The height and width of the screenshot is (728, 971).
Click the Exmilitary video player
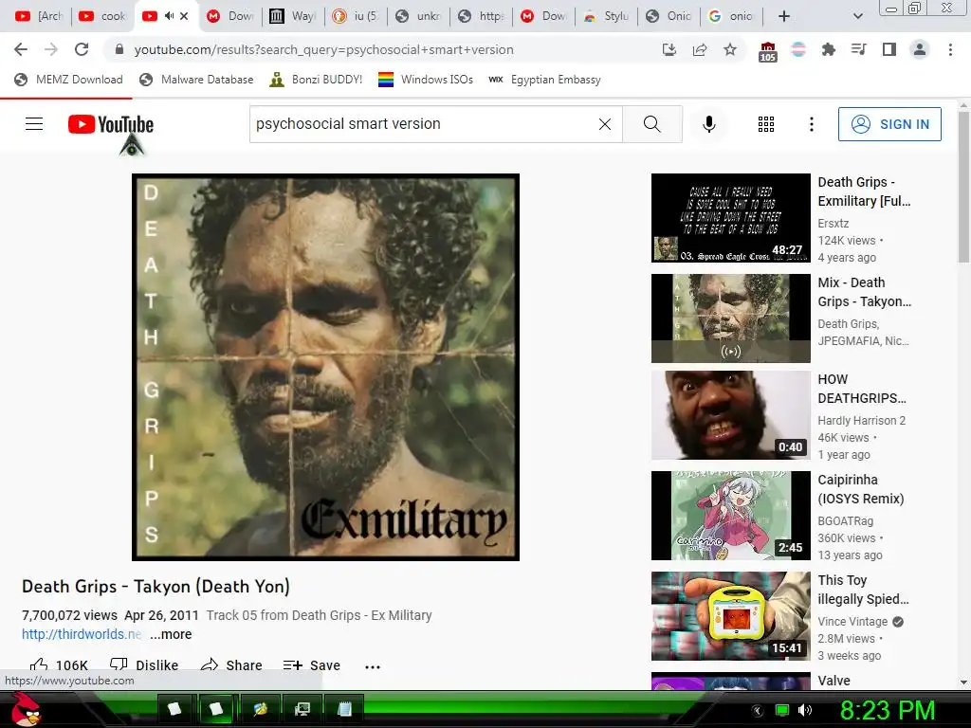click(x=326, y=367)
